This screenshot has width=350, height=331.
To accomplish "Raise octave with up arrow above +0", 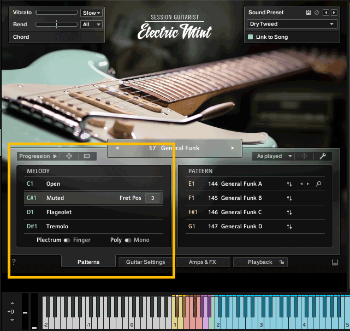I will point(12,303).
